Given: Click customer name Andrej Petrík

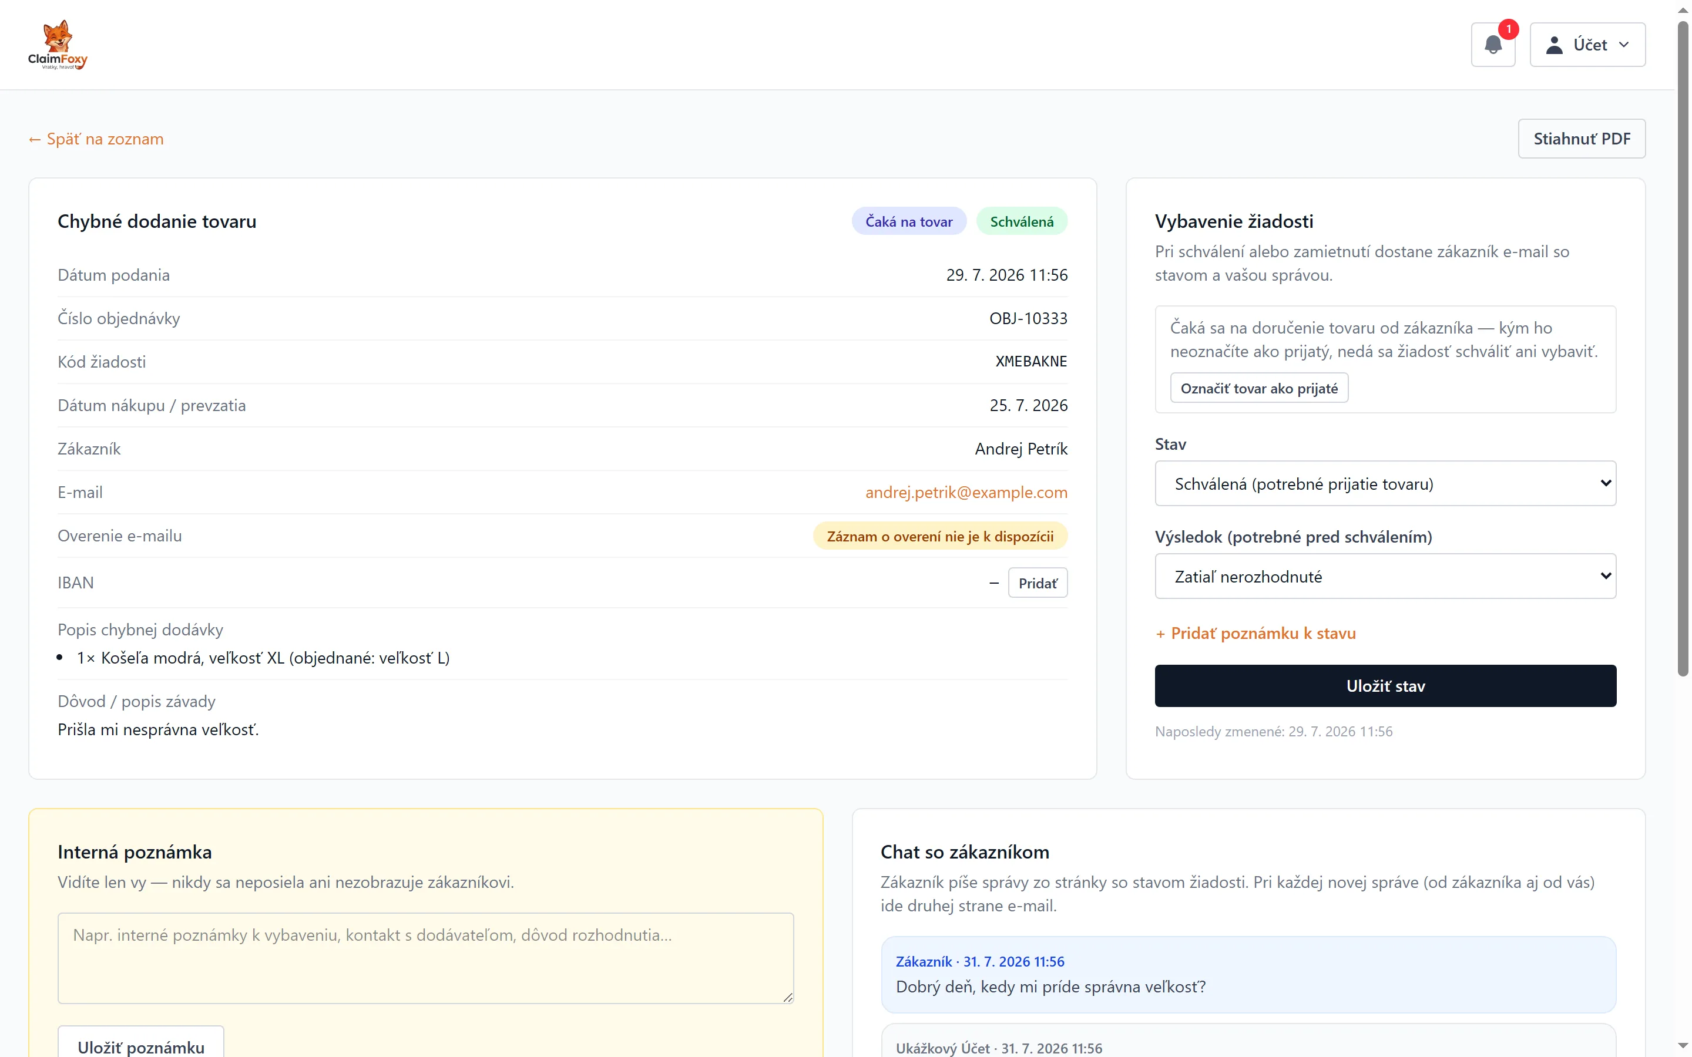Looking at the screenshot, I should 1021,449.
